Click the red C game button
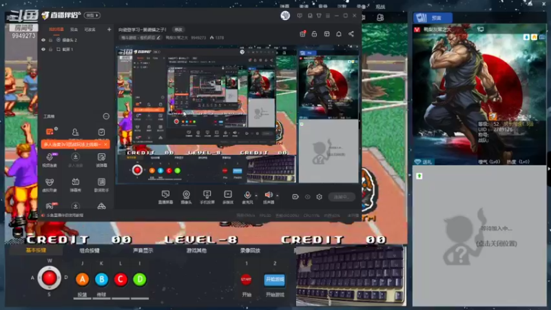The image size is (551, 310). point(121,280)
